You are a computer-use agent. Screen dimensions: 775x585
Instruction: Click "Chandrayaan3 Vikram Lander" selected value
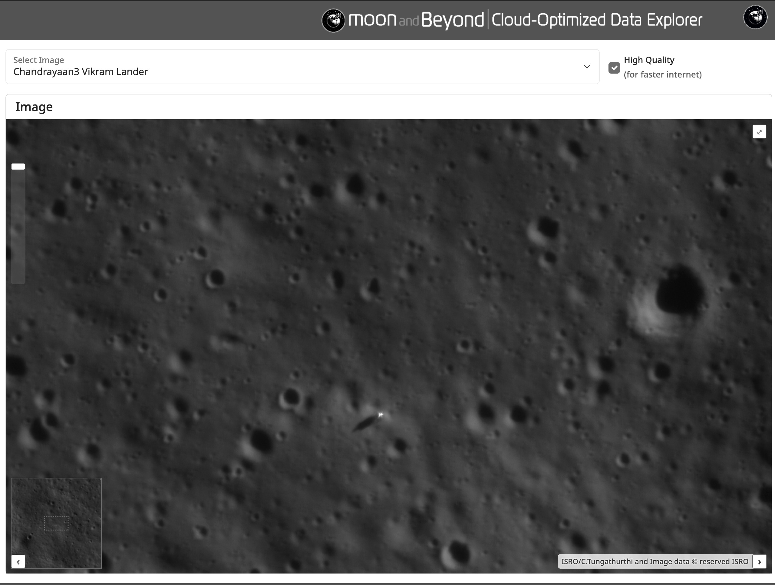pyautogui.click(x=81, y=72)
